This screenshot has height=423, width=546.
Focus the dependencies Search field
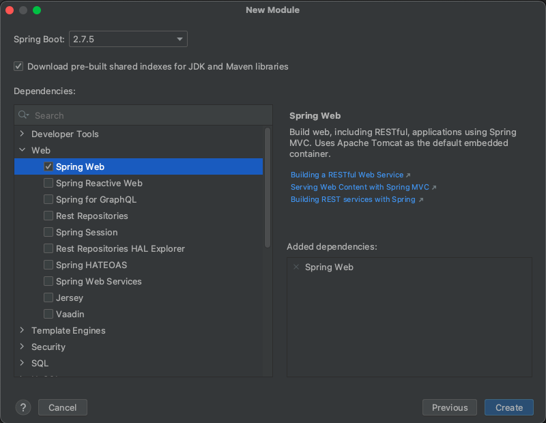pos(143,115)
